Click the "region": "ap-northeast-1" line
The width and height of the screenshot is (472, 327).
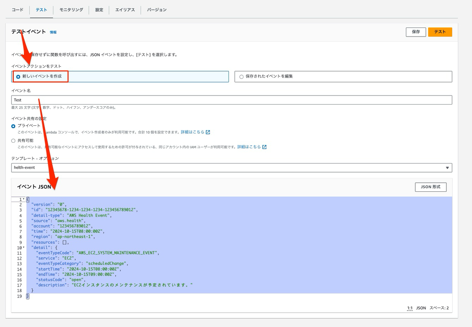63,237
